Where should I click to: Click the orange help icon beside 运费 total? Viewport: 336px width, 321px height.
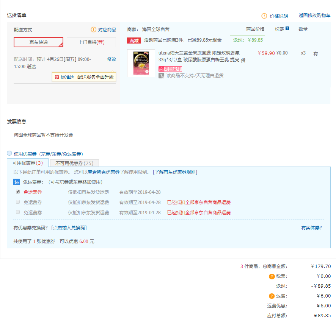[x=272, y=296]
